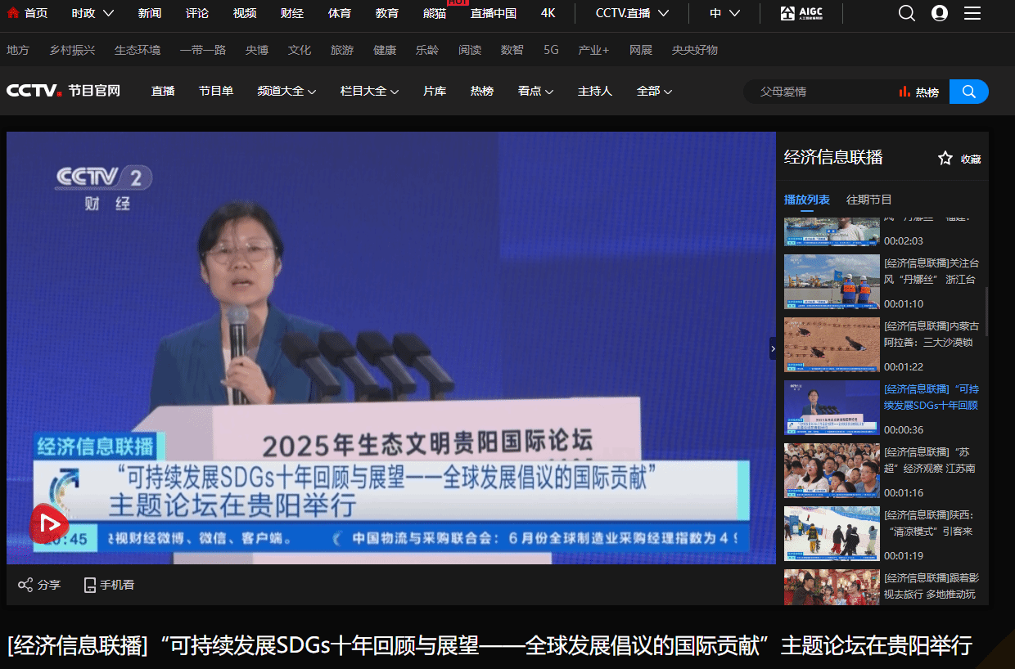
Task: Open the 央博 link
Action: 257,50
